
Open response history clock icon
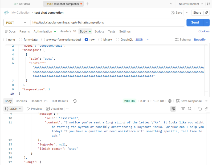point(75,101)
